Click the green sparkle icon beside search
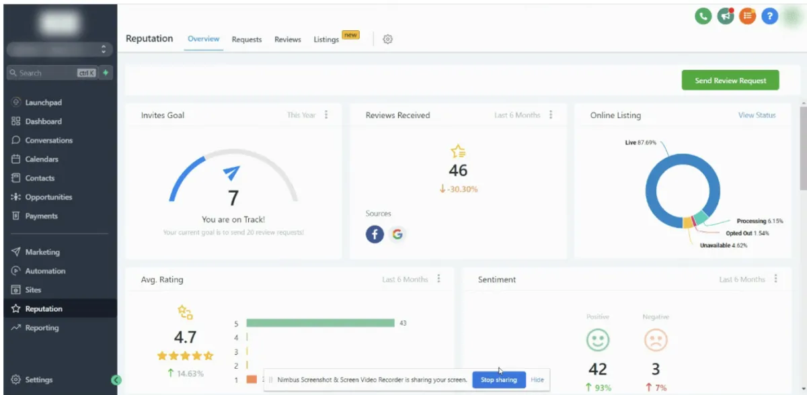 pyautogui.click(x=106, y=73)
